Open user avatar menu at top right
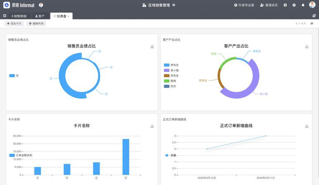Screen dimensions: 319x185 (x=312, y=5)
